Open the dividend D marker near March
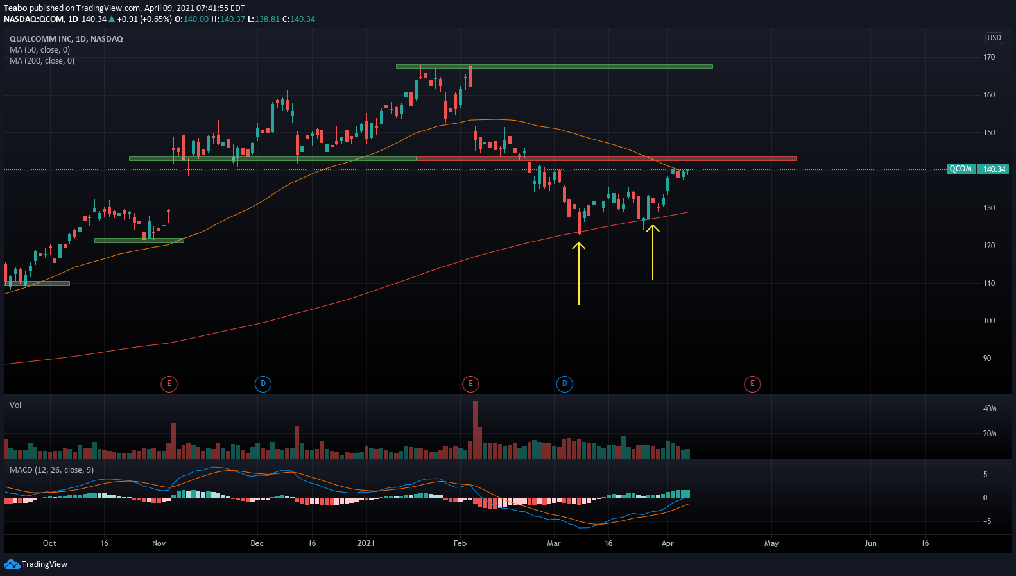The image size is (1016, 576). click(x=565, y=384)
